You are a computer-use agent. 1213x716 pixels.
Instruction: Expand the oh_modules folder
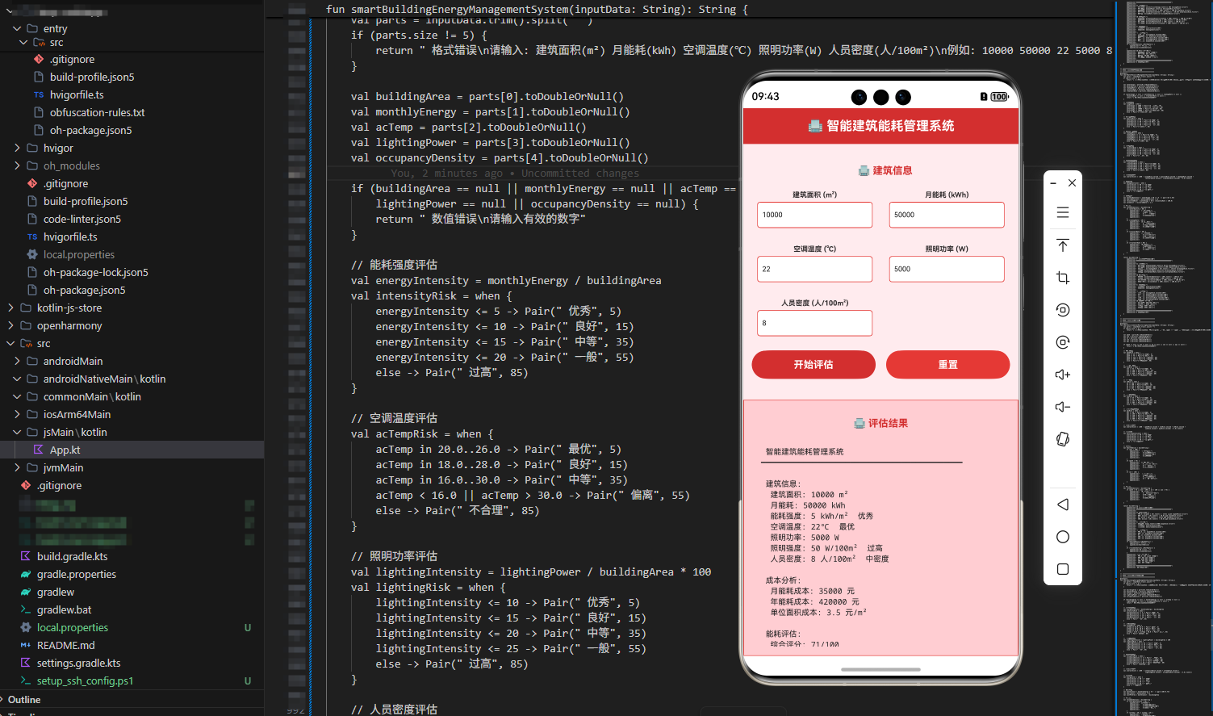[x=17, y=165]
